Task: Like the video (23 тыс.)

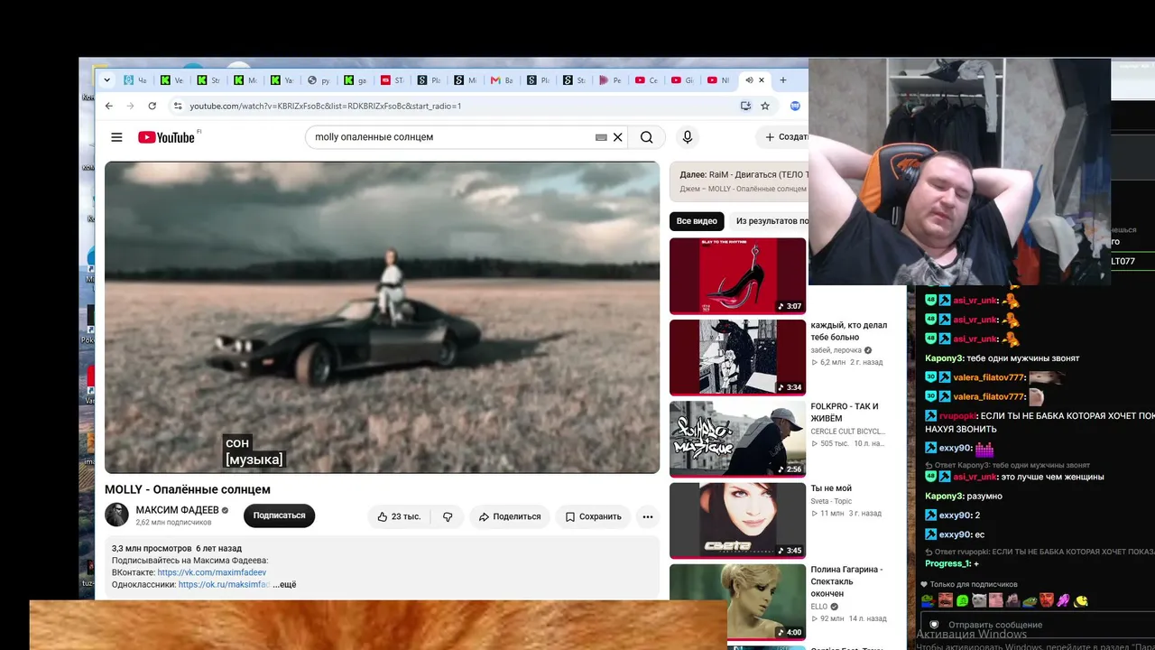Action: pos(399,516)
